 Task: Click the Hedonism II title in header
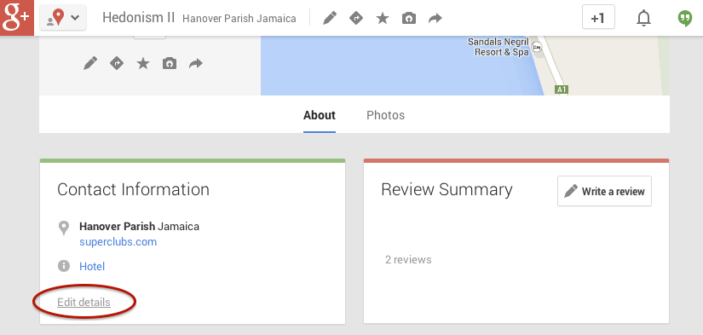[x=139, y=18]
